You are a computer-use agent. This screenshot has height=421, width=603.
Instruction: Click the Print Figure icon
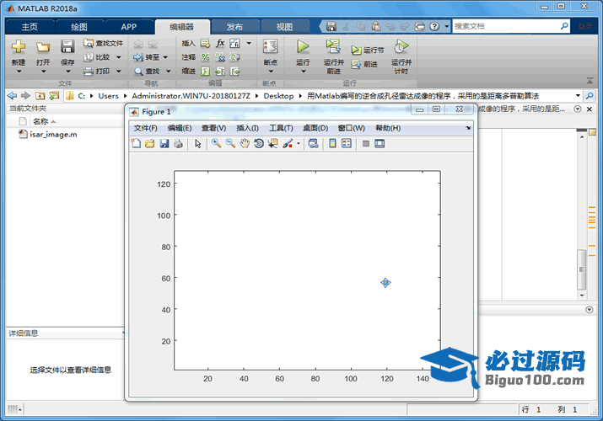(x=178, y=144)
